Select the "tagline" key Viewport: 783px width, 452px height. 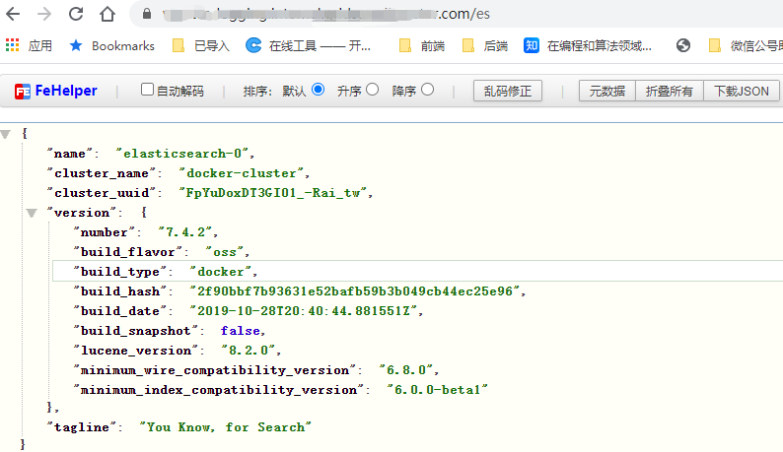pos(82,426)
